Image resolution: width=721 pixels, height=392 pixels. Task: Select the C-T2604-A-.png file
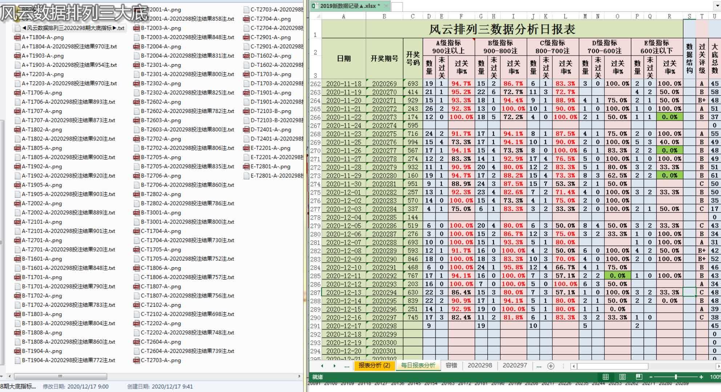coord(157,342)
